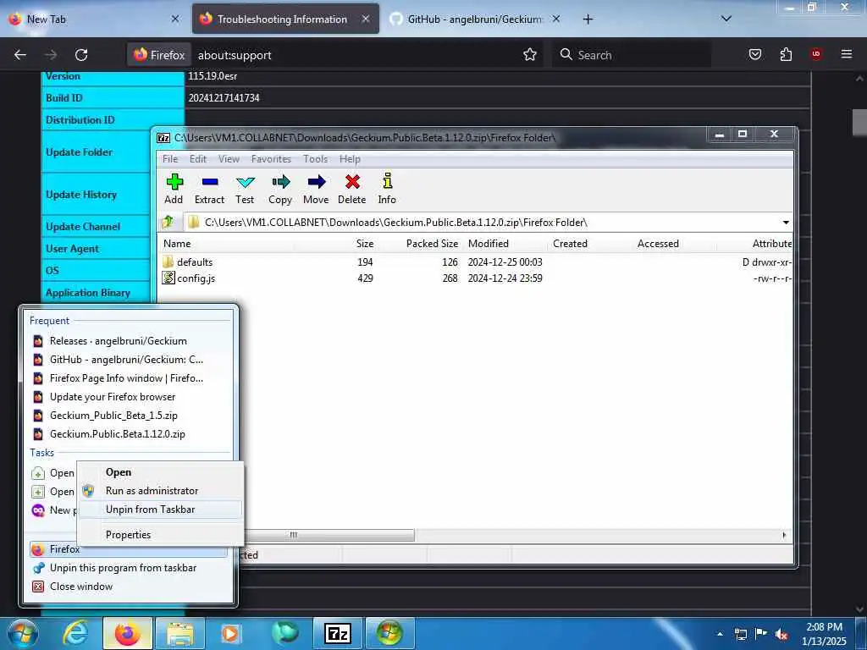This screenshot has width=867, height=650.
Task: Click the Extract icon in 7-Zip
Action: pos(210,189)
